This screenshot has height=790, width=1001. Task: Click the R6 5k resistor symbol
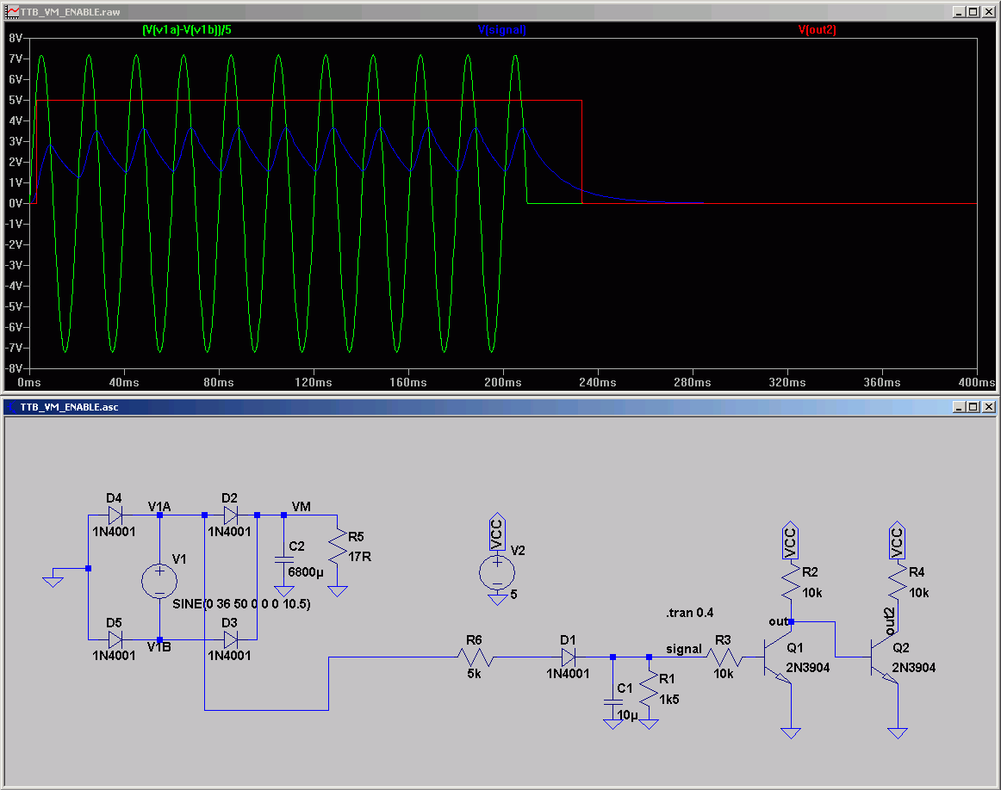[x=477, y=657]
